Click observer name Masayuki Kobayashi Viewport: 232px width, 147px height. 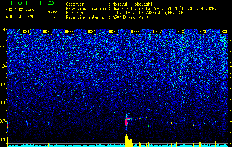click(132, 4)
